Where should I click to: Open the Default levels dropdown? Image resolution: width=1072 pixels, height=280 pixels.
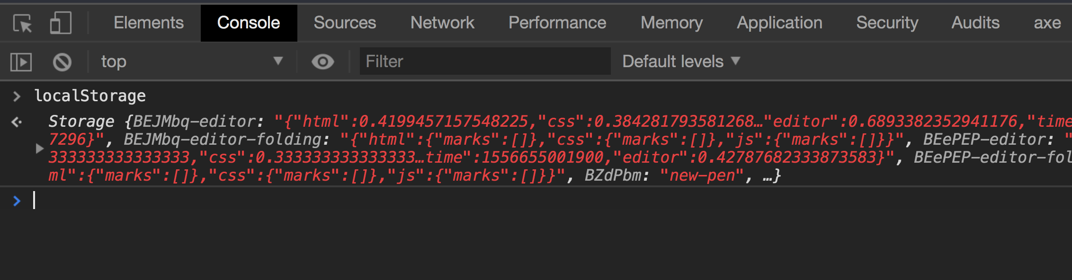coord(681,61)
